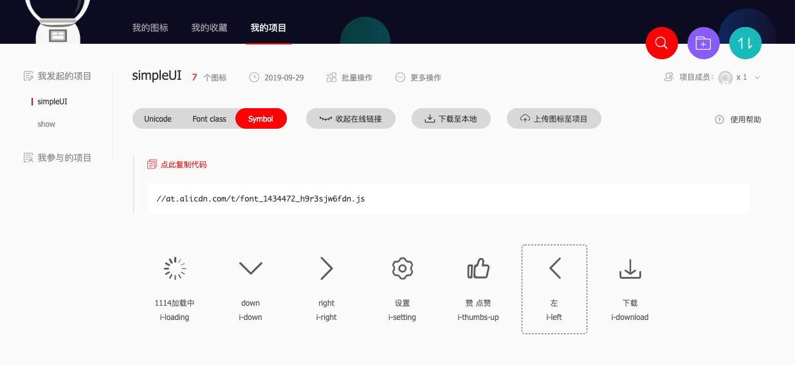The width and height of the screenshot is (795, 365).
Task: Select the 1114加载中 loading icon
Action: point(175,268)
